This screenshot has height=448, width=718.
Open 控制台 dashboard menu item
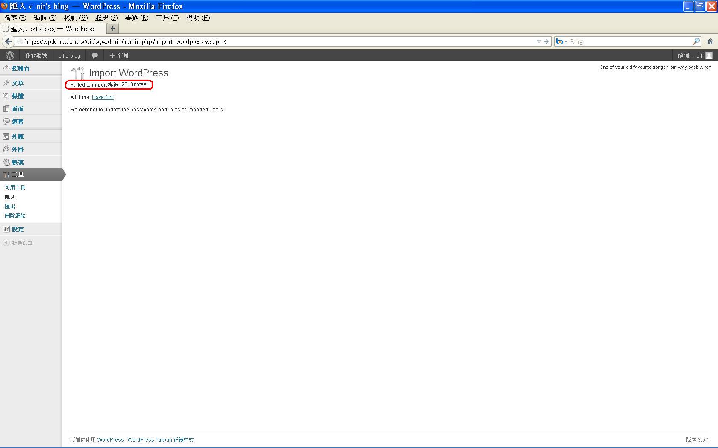click(21, 68)
